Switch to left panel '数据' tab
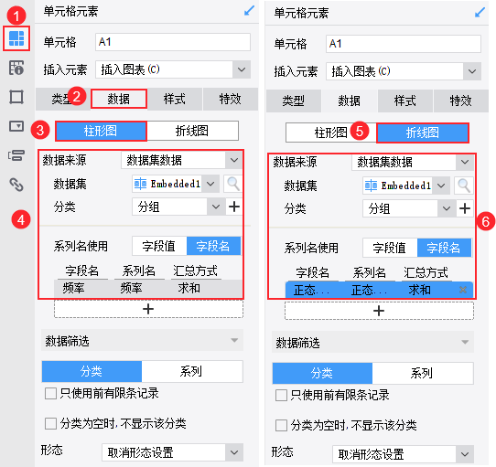This screenshot has width=496, height=467. (119, 99)
